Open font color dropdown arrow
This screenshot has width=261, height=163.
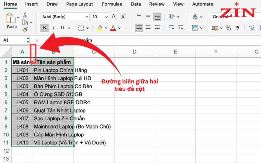pos(119,28)
